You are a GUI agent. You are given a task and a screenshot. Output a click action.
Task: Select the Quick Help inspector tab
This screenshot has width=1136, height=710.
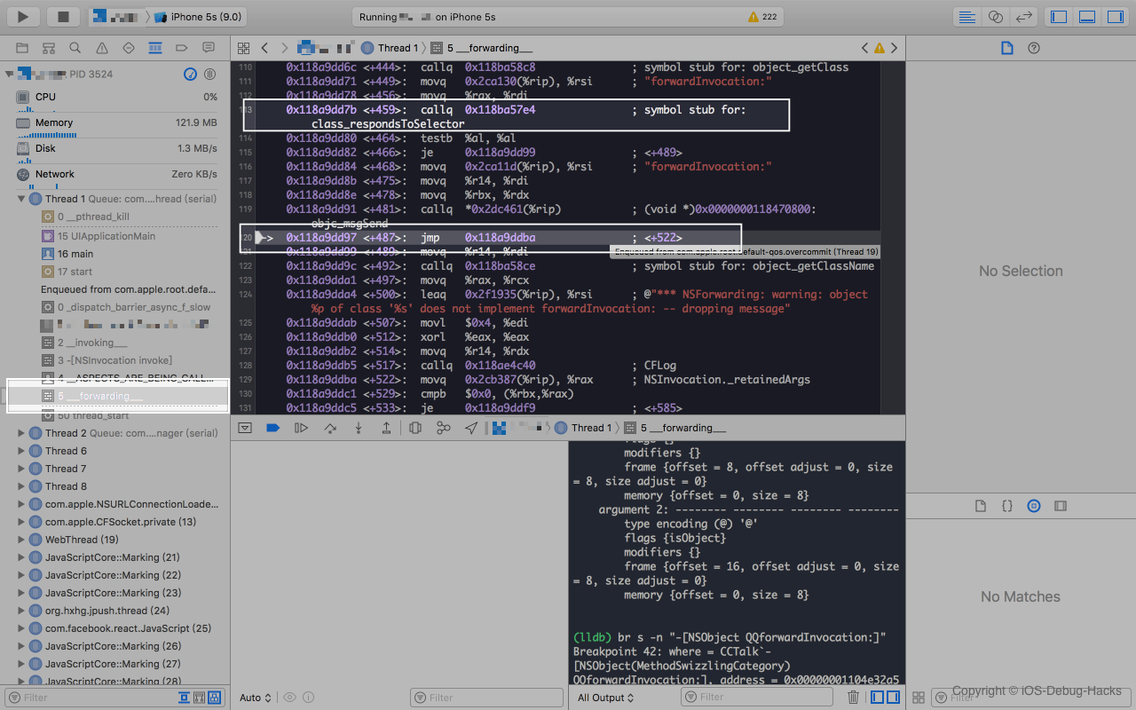pos(1034,48)
